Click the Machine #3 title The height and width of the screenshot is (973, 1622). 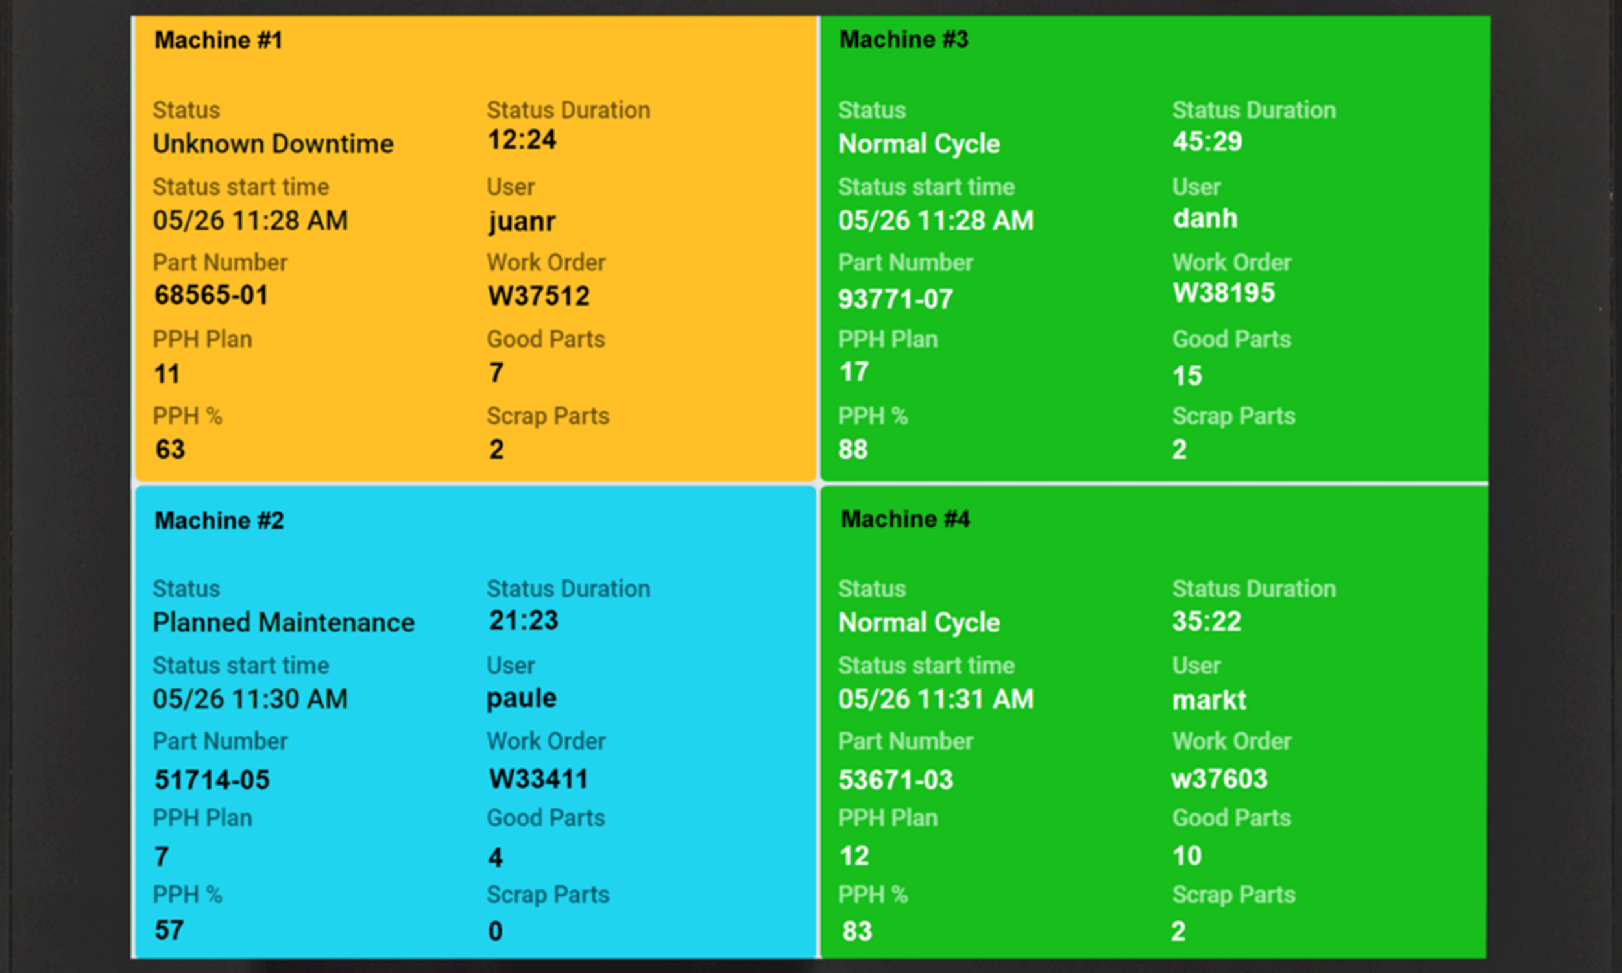coord(903,40)
